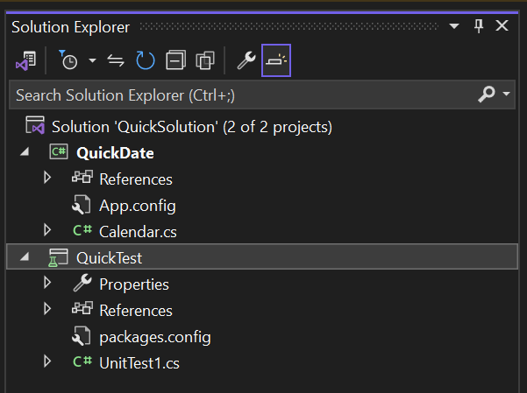Select UnitTest1.cs in the tree
This screenshot has height=393, width=527.
139,362
